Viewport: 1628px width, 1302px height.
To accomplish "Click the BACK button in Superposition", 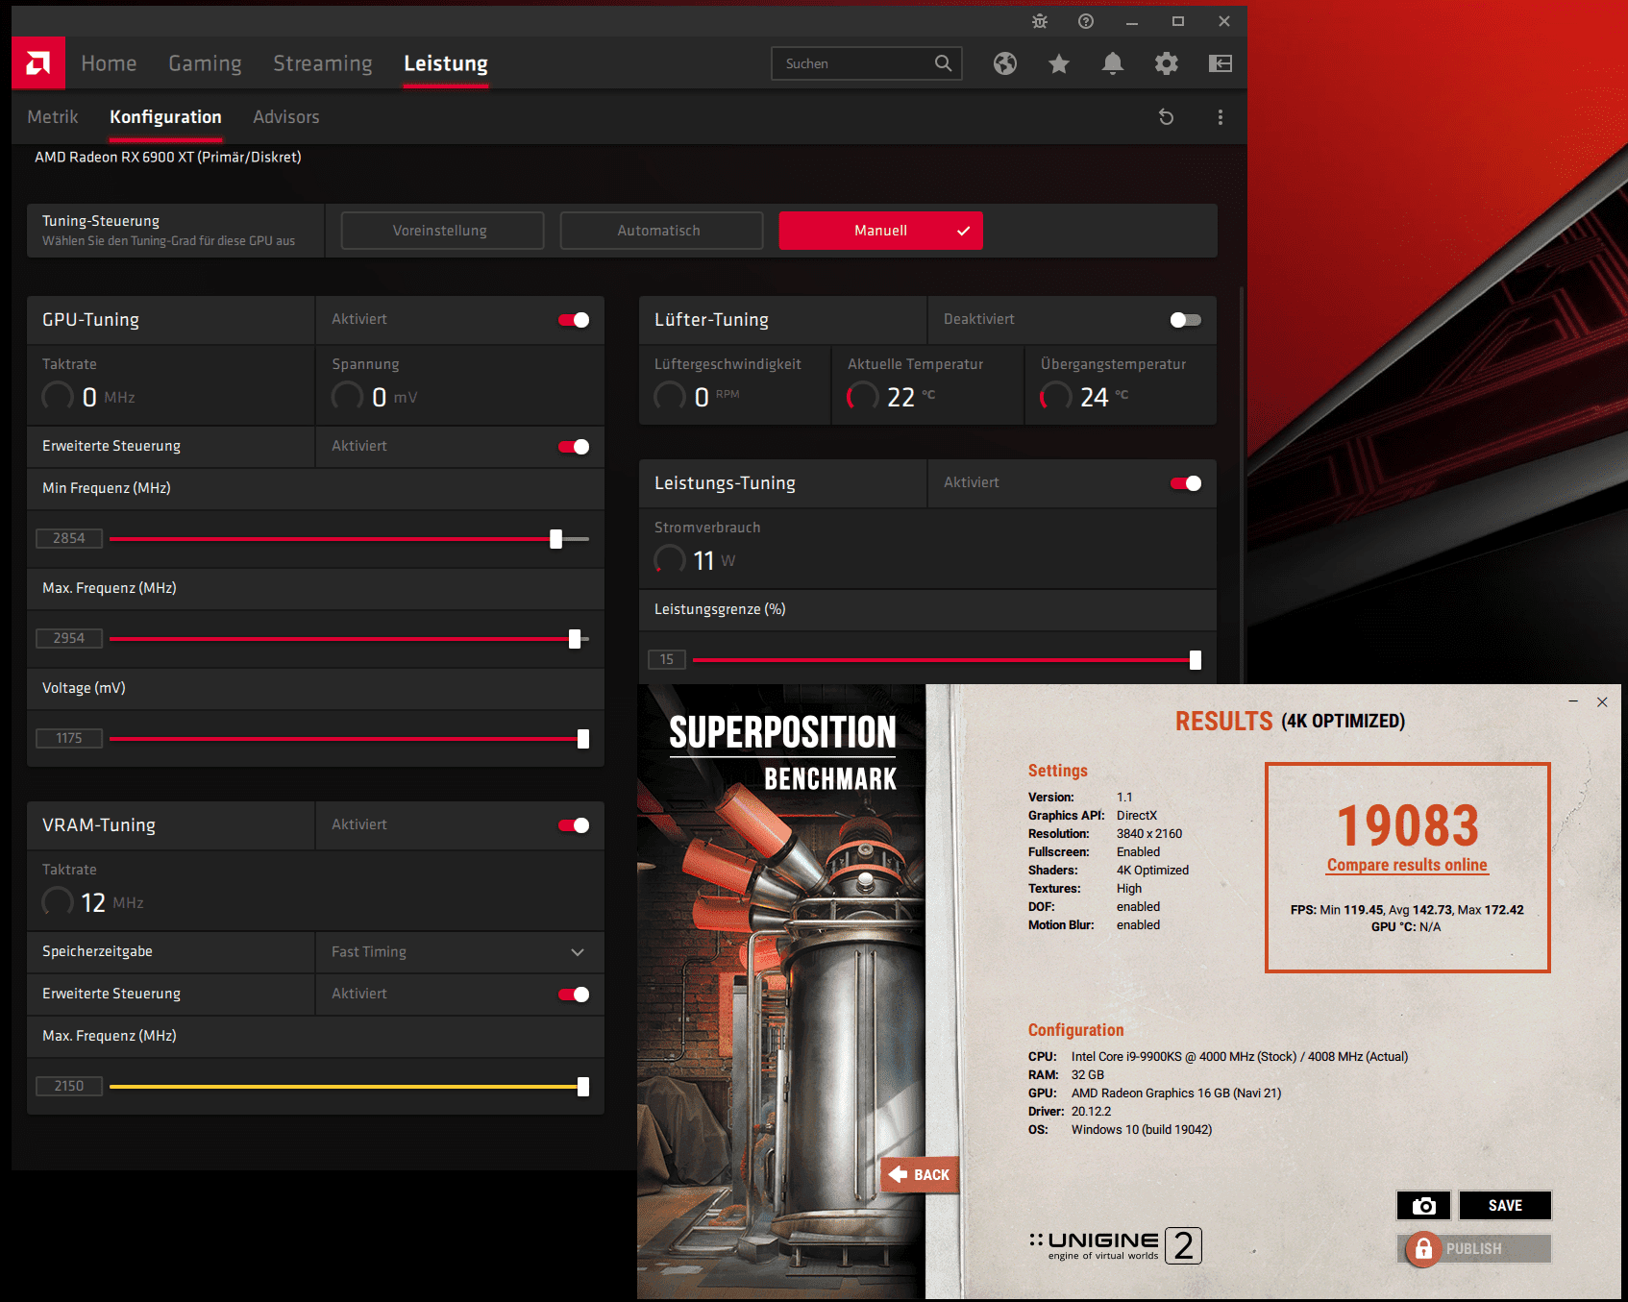I will point(921,1174).
